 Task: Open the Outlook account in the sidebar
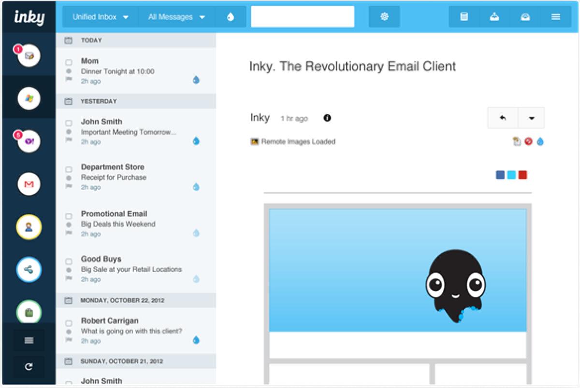coord(28,98)
